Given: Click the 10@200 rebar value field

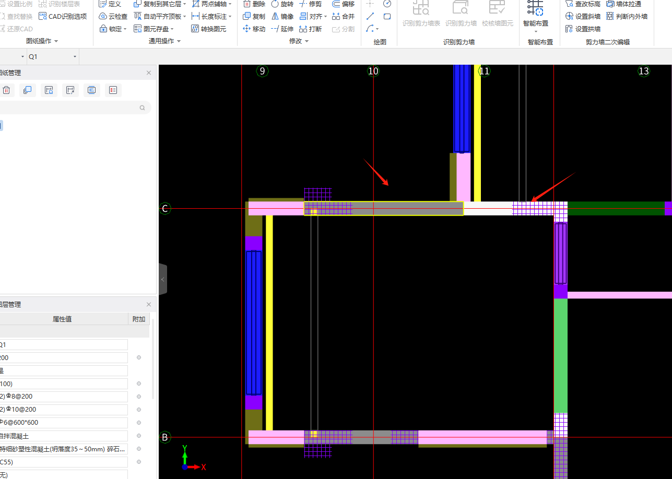Looking at the screenshot, I should click(x=64, y=410).
